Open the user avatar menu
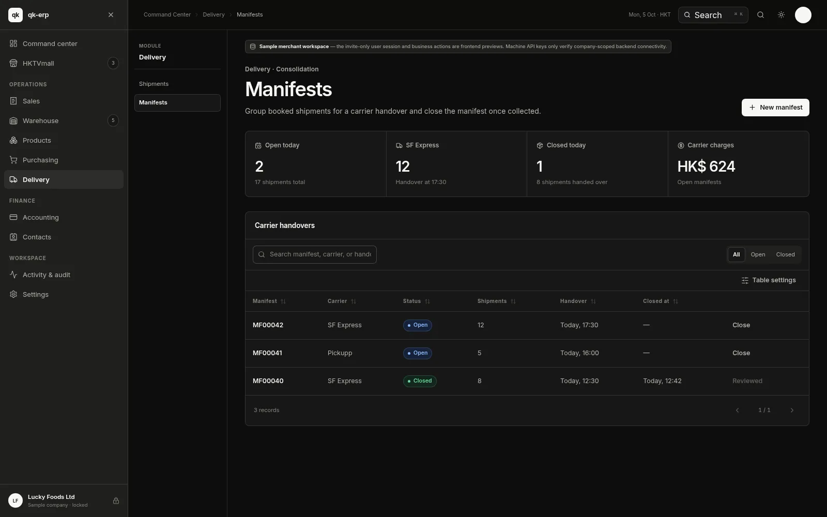This screenshot has height=517, width=827. point(803,15)
